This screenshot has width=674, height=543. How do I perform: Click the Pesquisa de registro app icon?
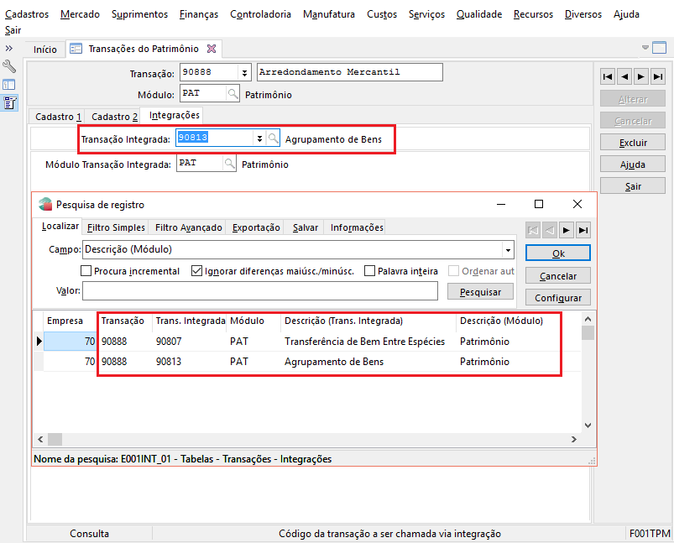45,204
